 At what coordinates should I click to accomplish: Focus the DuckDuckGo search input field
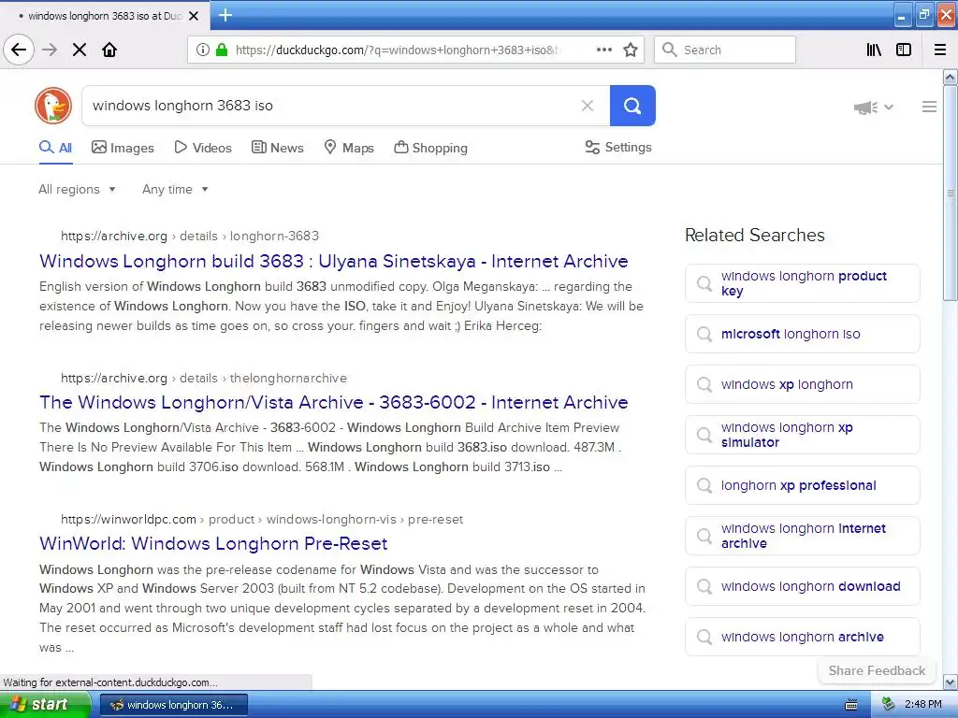(330, 106)
